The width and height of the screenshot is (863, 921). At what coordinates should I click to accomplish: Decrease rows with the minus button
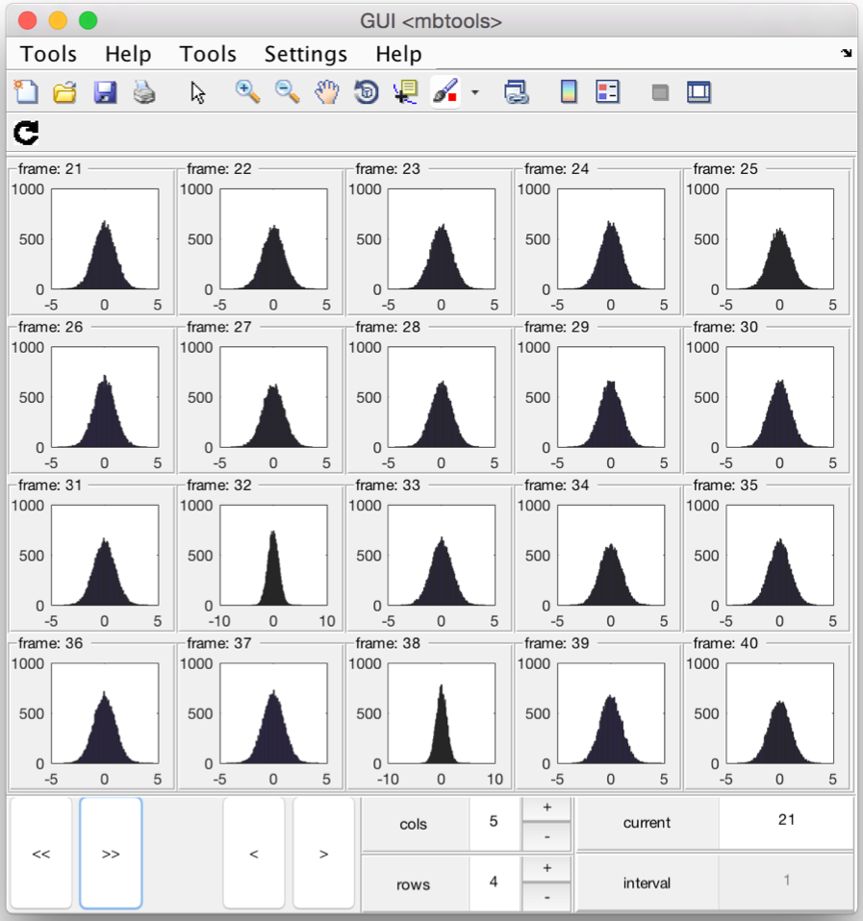click(x=546, y=897)
